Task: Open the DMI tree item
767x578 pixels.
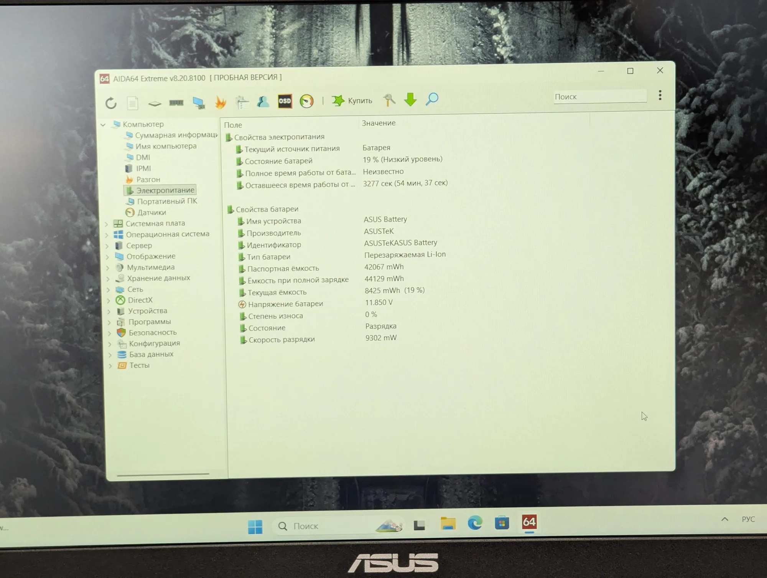Action: coord(138,157)
